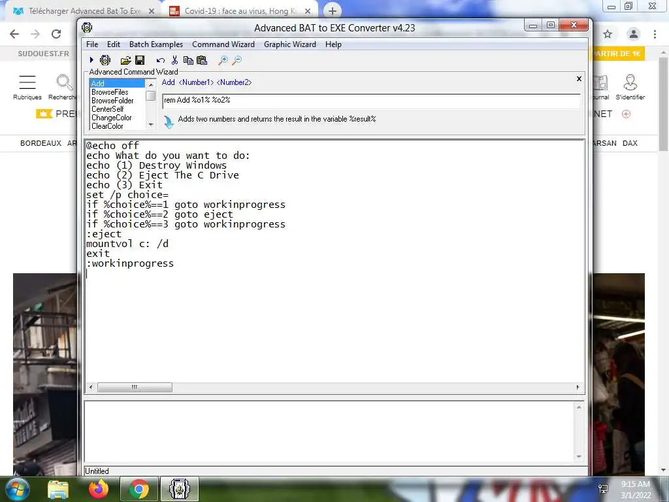This screenshot has width=669, height=502.
Task: Click the @echo off line in editor
Action: point(112,146)
